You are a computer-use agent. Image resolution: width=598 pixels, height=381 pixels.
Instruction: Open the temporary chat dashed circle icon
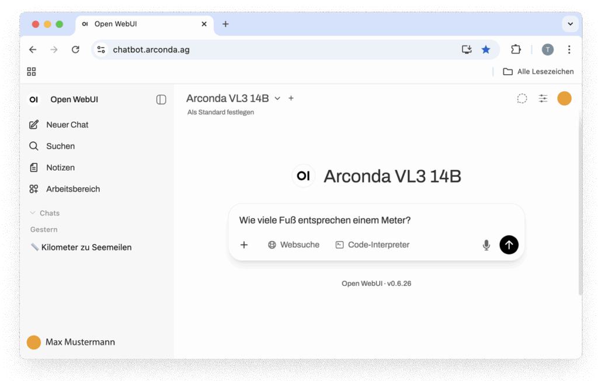click(522, 99)
